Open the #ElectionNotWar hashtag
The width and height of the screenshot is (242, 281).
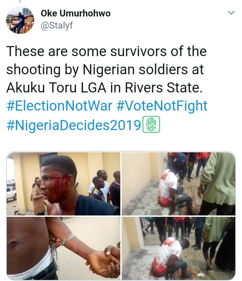tap(59, 106)
